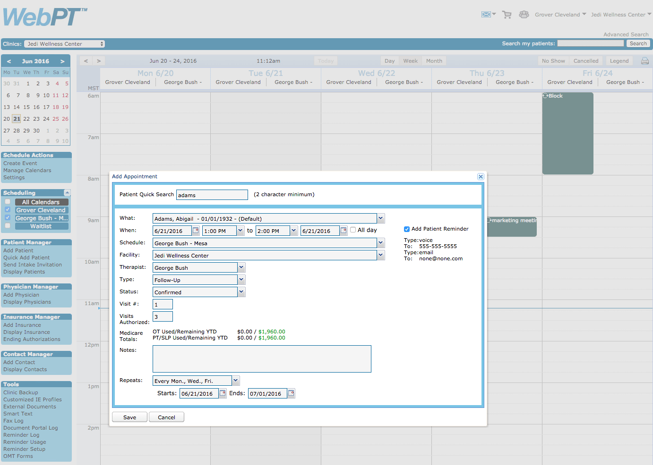653x465 pixels.
Task: Open the Status dropdown
Action: (241, 292)
